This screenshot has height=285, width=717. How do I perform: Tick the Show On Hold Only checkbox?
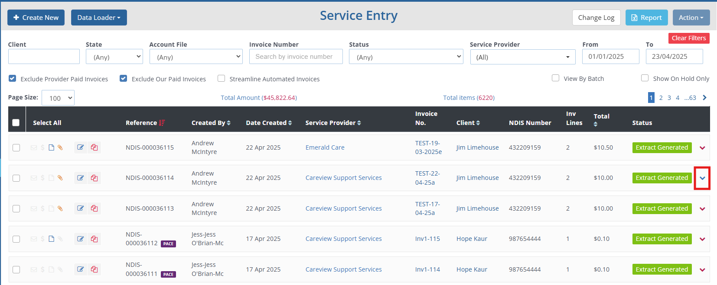[645, 78]
